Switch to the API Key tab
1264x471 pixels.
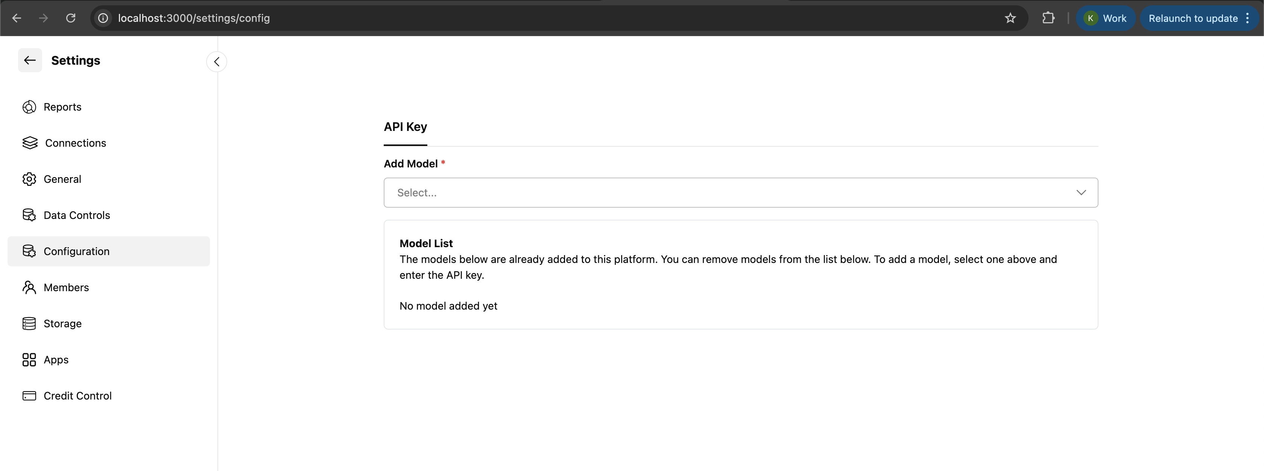(x=405, y=126)
